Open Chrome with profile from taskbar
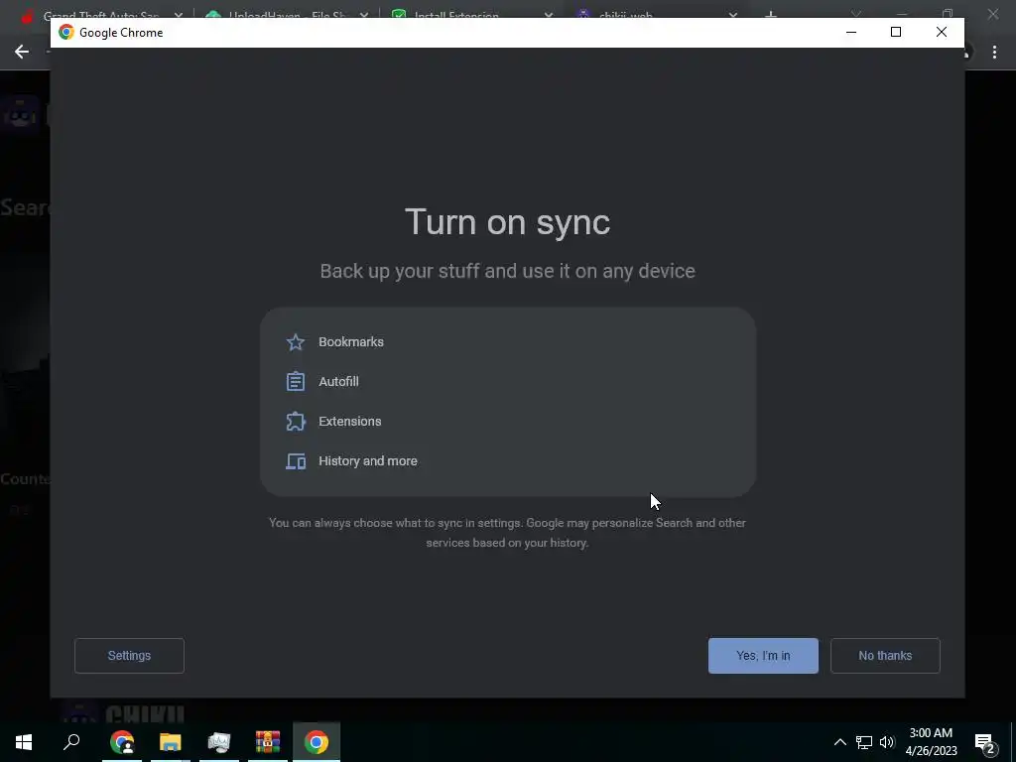 122,742
